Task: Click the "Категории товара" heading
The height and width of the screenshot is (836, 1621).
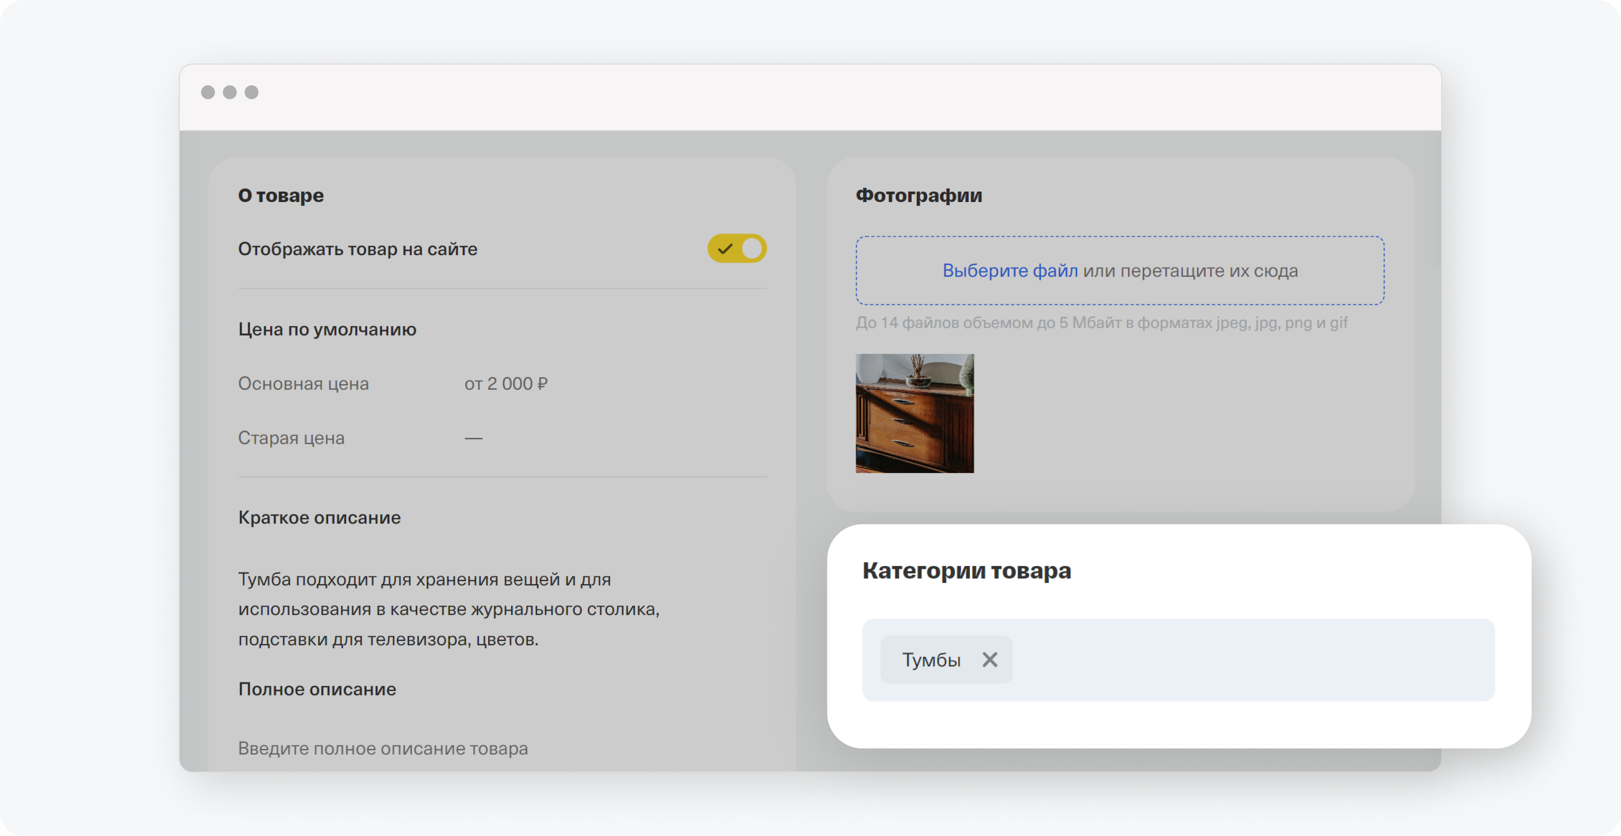Action: pos(966,570)
